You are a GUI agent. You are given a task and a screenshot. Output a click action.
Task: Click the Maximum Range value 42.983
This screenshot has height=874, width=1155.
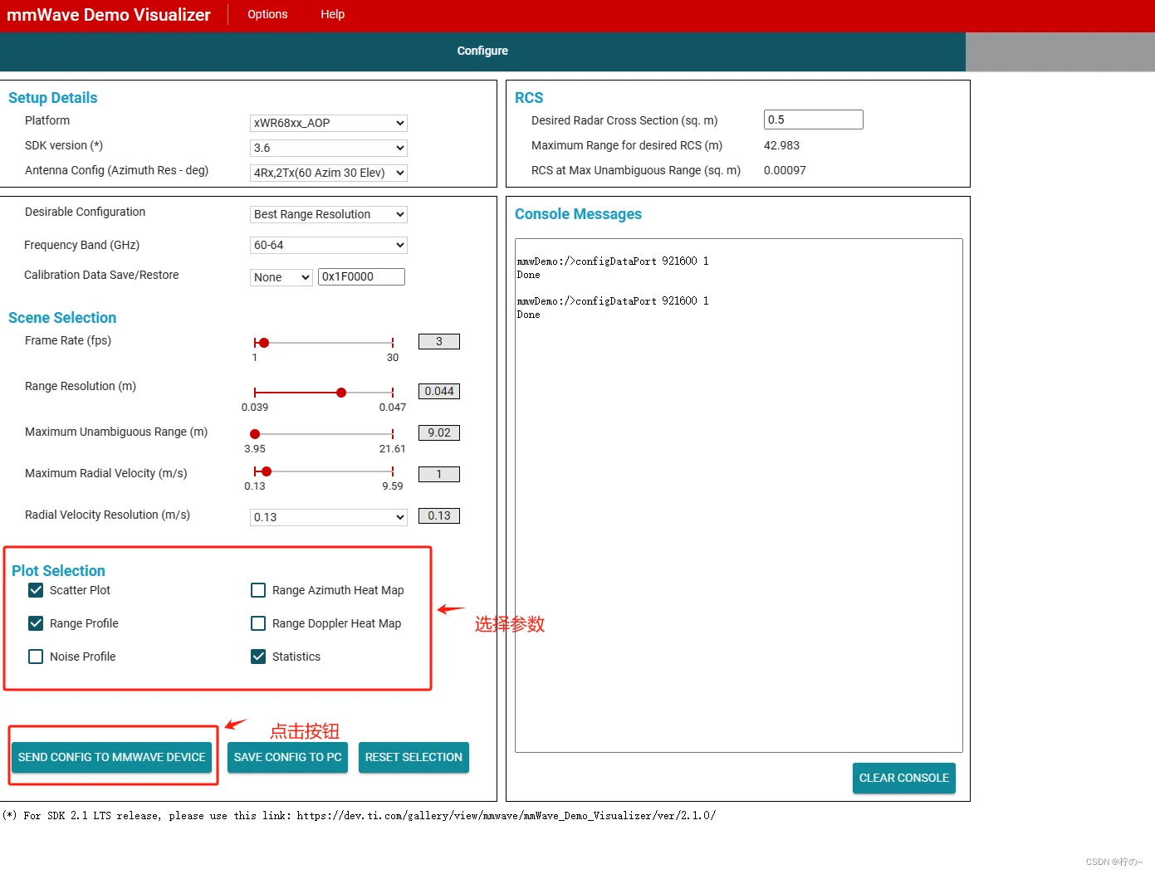pos(781,145)
